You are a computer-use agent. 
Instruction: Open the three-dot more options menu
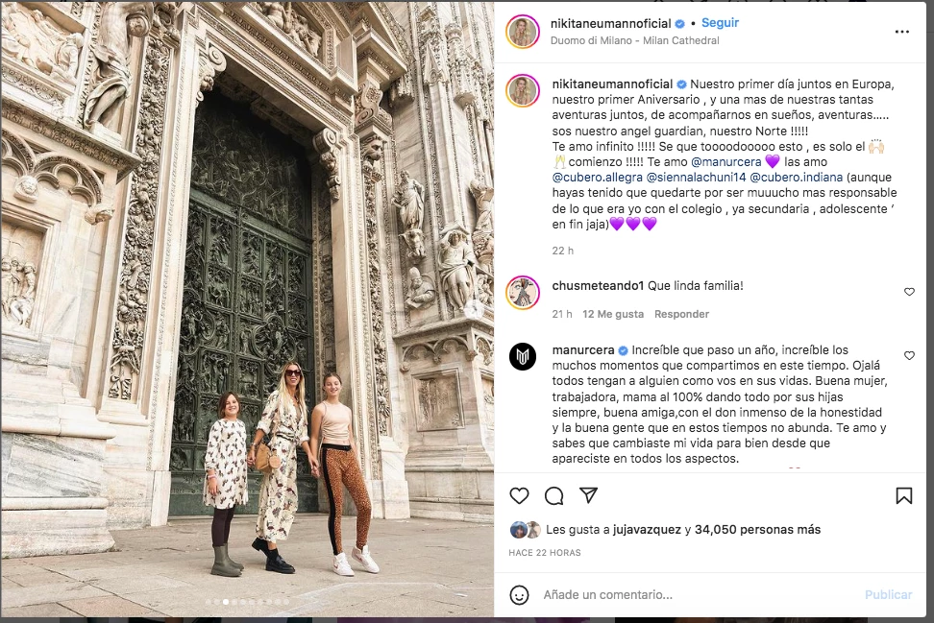pos(902,32)
